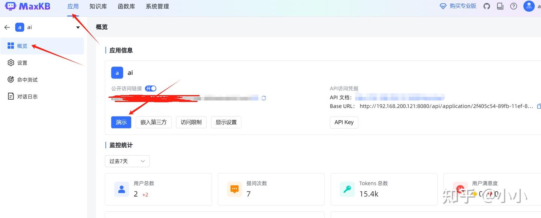Switch to the 知识库 tab

coord(98,6)
